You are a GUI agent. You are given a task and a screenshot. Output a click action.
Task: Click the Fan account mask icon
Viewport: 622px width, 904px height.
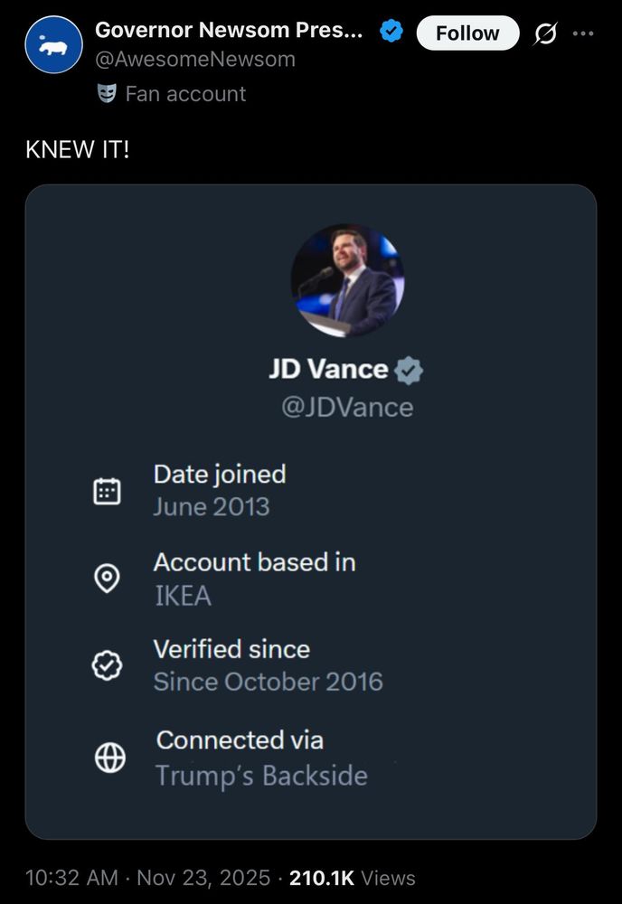107,93
